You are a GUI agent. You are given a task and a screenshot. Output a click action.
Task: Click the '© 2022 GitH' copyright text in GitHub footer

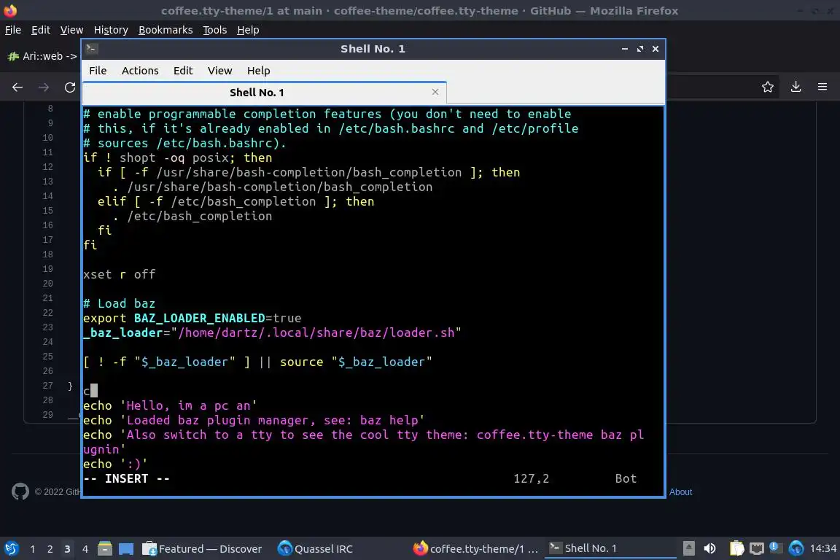coord(58,492)
